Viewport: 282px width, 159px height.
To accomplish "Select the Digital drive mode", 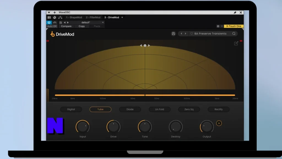I will click(x=71, y=109).
